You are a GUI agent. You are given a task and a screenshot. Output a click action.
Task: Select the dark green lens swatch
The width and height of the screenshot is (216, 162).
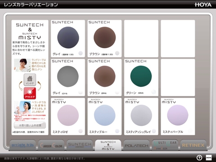point(141,76)
